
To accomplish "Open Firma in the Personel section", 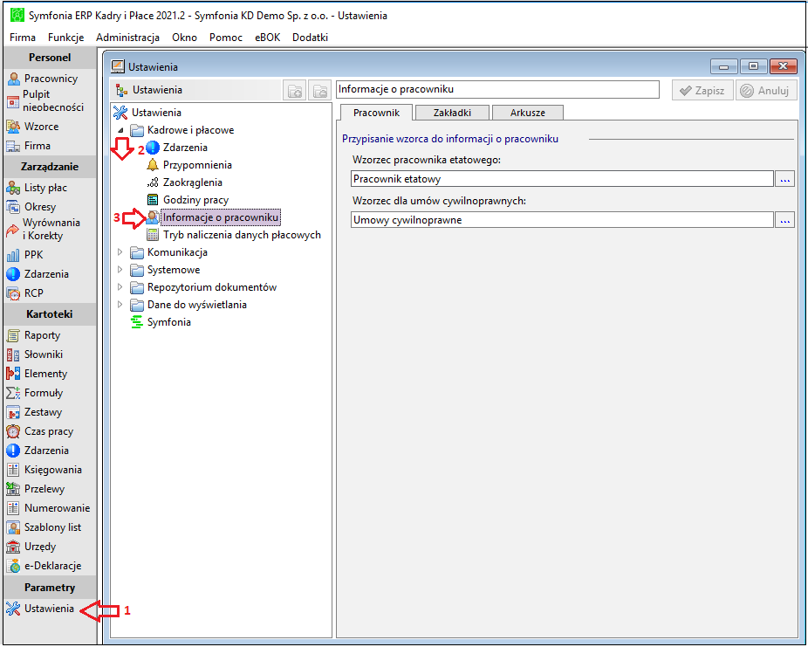I will [x=29, y=146].
